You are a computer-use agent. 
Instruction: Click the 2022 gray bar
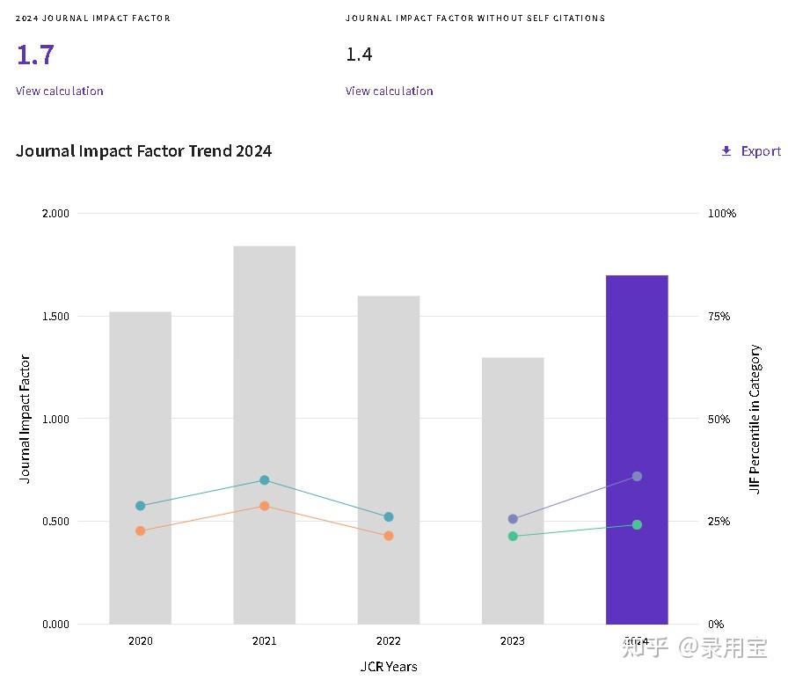pos(389,460)
